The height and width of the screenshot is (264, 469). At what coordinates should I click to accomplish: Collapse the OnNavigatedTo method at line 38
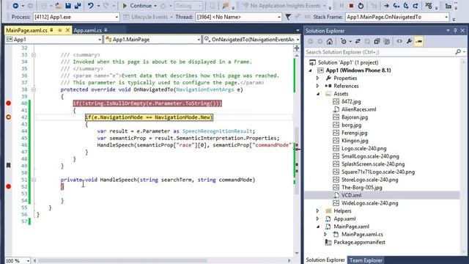point(34,89)
